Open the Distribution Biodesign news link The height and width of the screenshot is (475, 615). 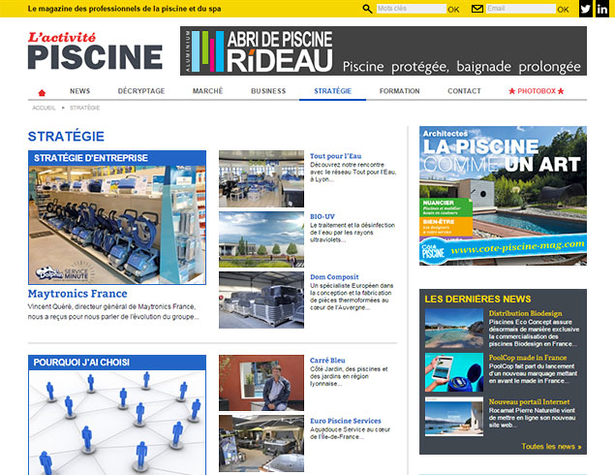click(525, 313)
